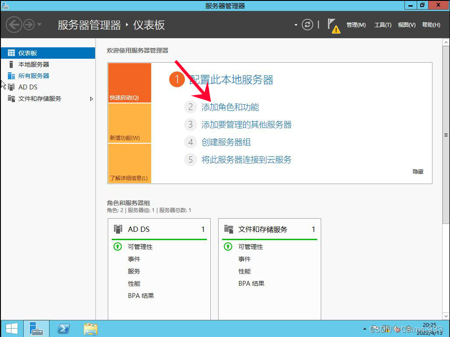Click the 本地服务器 sidebar icon

(x=11, y=64)
